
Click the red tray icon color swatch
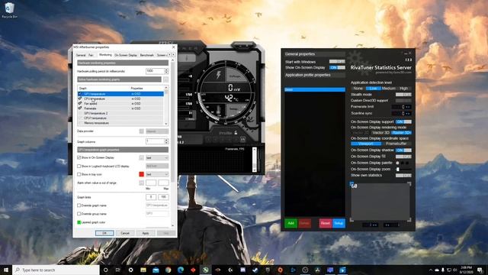[x=142, y=174]
